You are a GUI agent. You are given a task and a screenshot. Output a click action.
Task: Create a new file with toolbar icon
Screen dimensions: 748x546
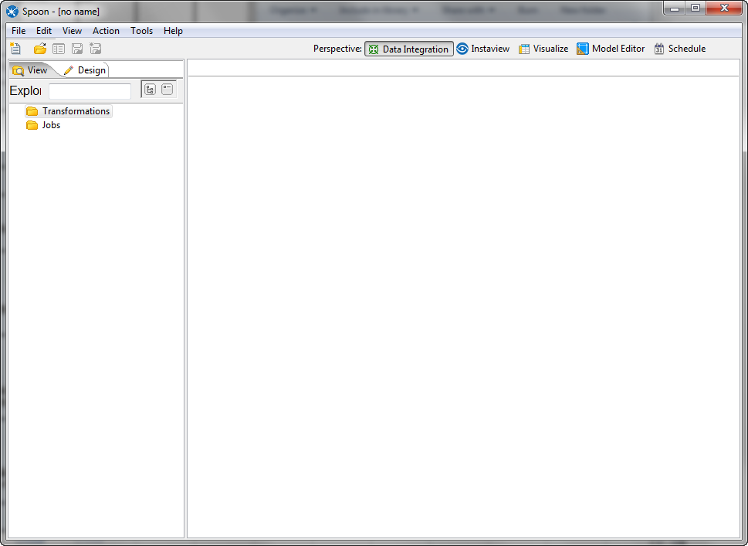(15, 48)
